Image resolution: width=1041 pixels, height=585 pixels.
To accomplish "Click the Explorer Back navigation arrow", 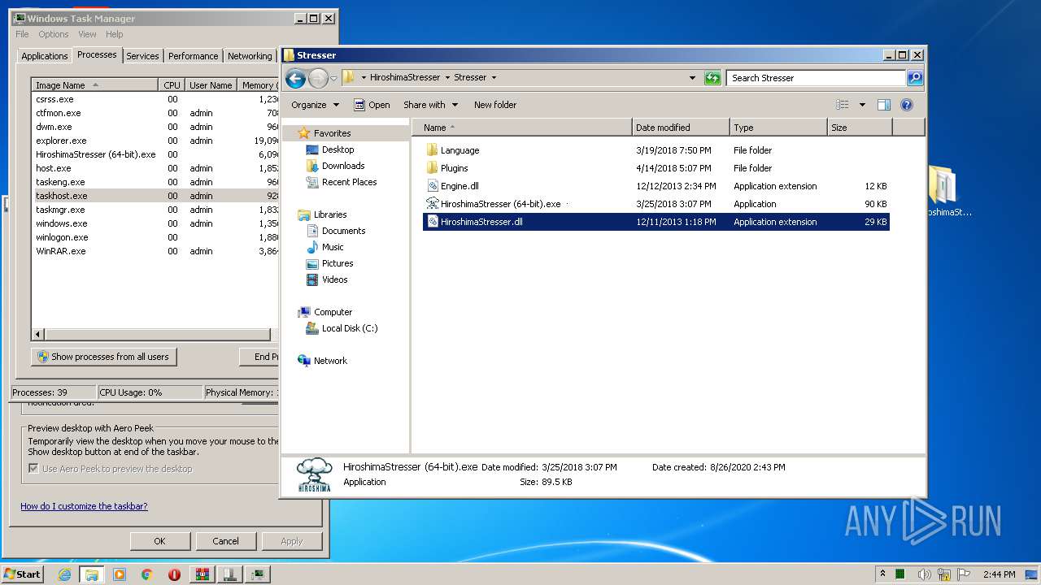I will [295, 78].
